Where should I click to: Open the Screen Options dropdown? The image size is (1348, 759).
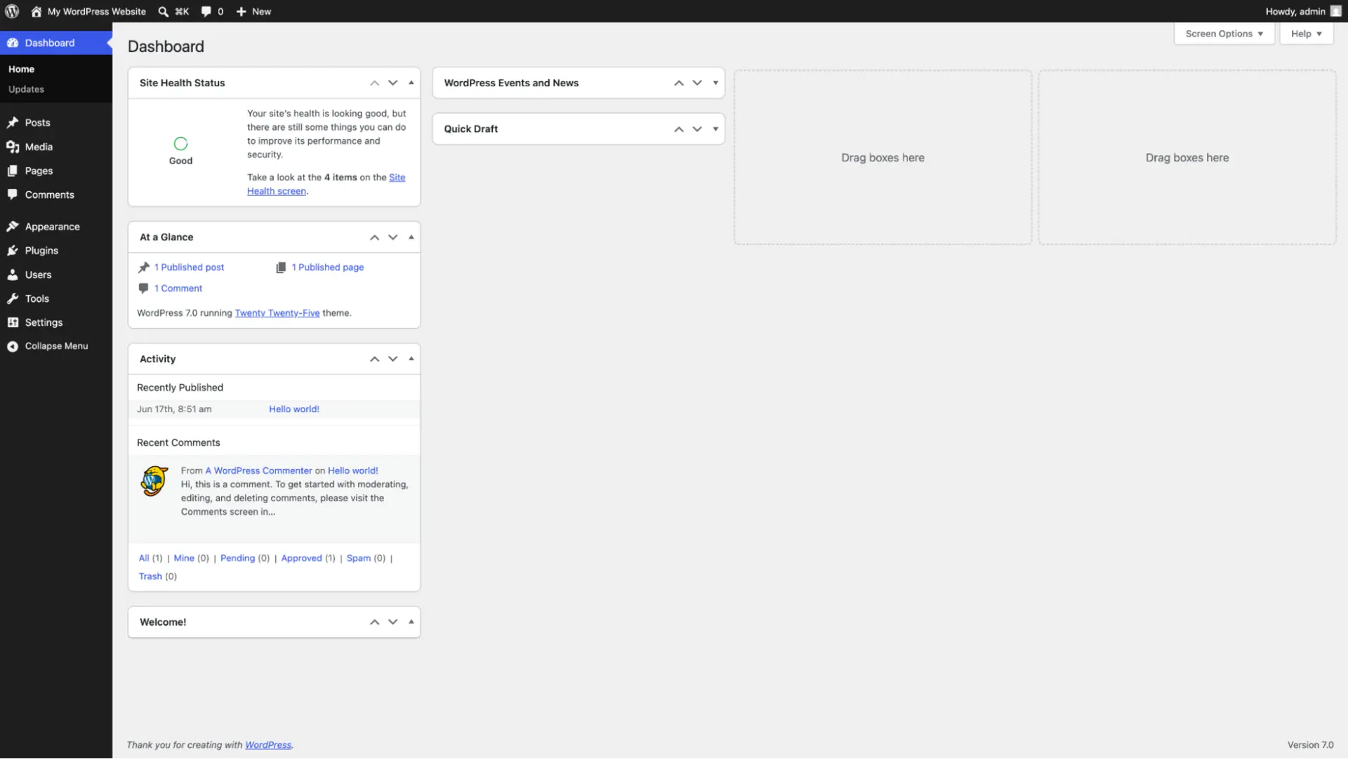[x=1224, y=34]
